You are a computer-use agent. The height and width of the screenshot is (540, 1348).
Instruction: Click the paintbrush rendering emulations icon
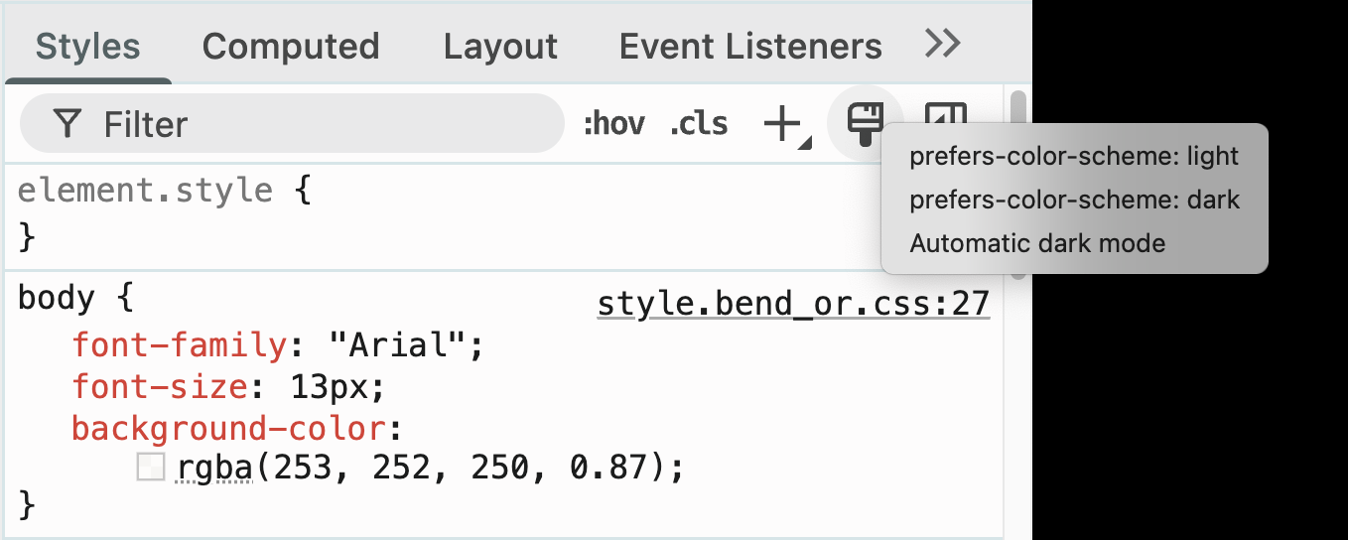pyautogui.click(x=865, y=123)
